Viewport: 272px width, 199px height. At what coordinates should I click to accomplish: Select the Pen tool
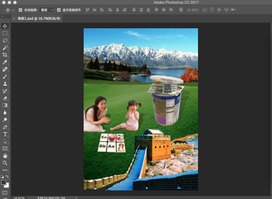tap(5, 127)
